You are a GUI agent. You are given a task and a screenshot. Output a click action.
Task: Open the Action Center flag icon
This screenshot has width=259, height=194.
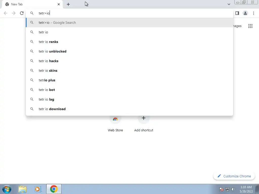coord(221,189)
